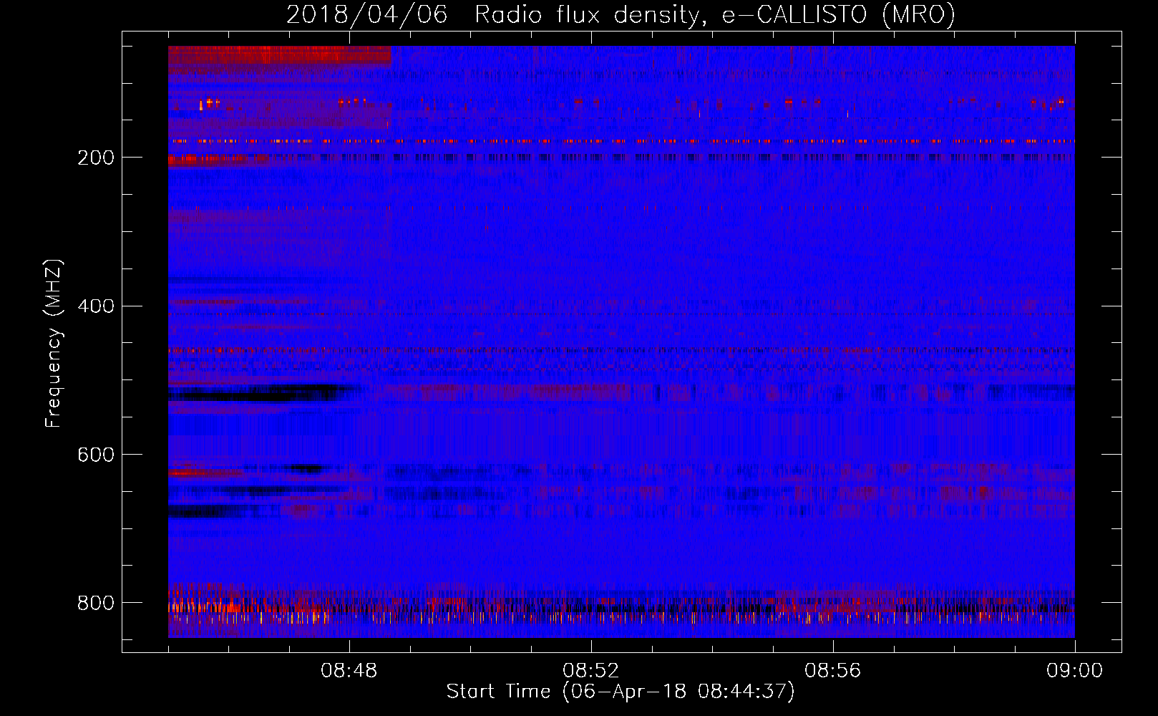The image size is (1158, 716).
Task: Click the 200 frequency tick label
Action: (96, 158)
